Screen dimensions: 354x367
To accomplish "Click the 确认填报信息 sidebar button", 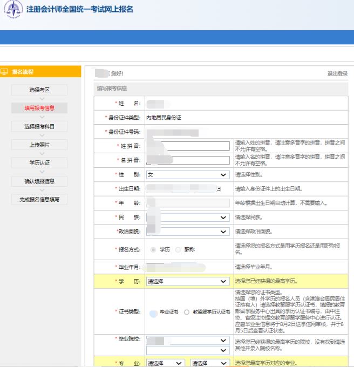I will click(x=39, y=181).
